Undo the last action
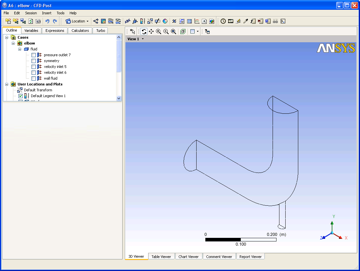The width and height of the screenshot is (360, 271). (47, 21)
